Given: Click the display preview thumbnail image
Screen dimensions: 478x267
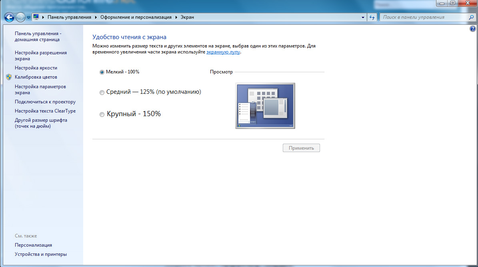Looking at the screenshot, I should click(x=265, y=106).
